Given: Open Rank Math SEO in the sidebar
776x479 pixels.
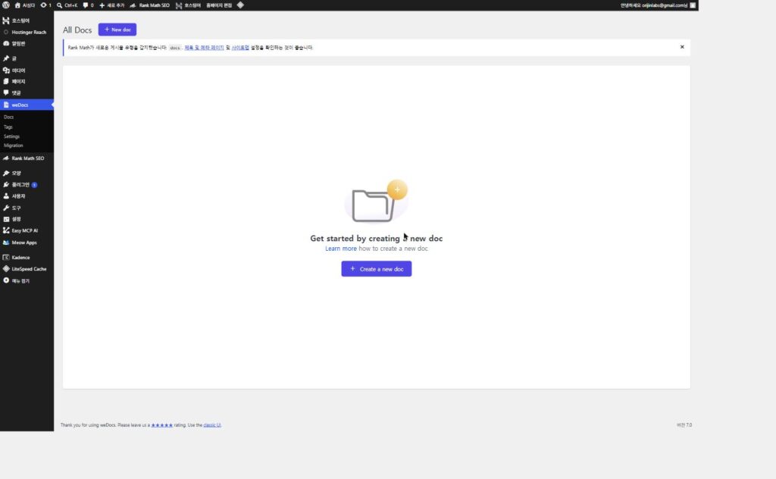Looking at the screenshot, I should (27, 158).
